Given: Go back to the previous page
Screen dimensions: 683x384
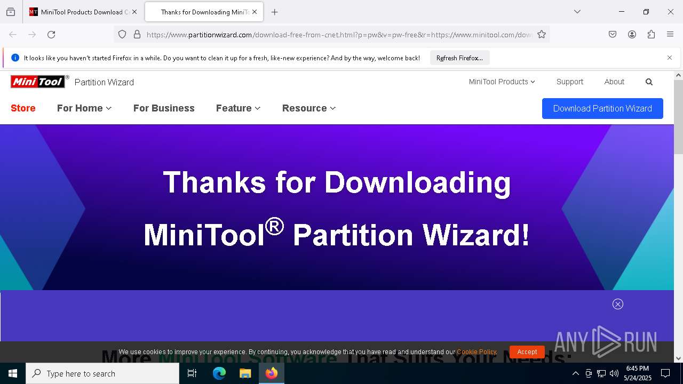Looking at the screenshot, I should [x=13, y=35].
